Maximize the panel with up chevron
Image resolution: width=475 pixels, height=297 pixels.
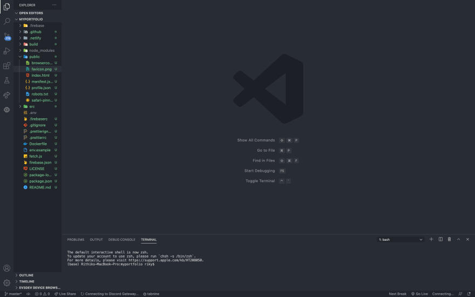pos(459,239)
